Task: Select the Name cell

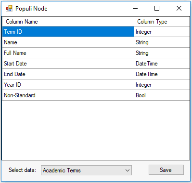Action: tap(68, 42)
